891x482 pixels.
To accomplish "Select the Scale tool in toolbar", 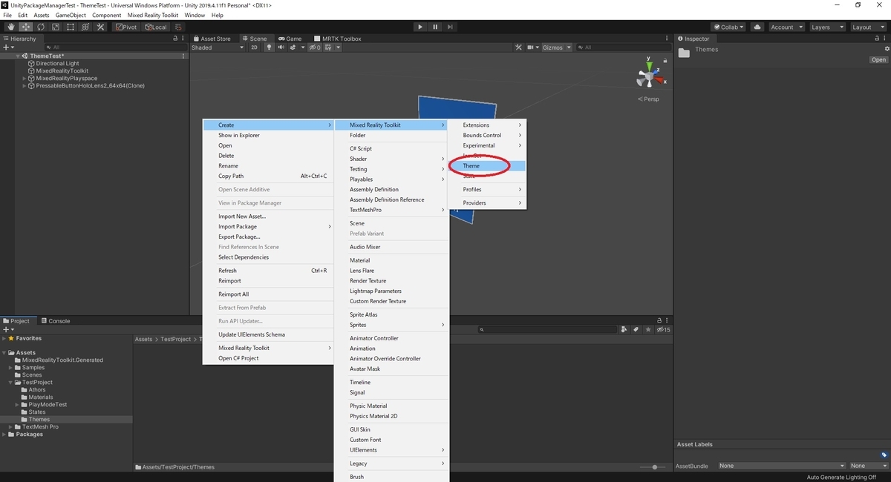I will (55, 27).
